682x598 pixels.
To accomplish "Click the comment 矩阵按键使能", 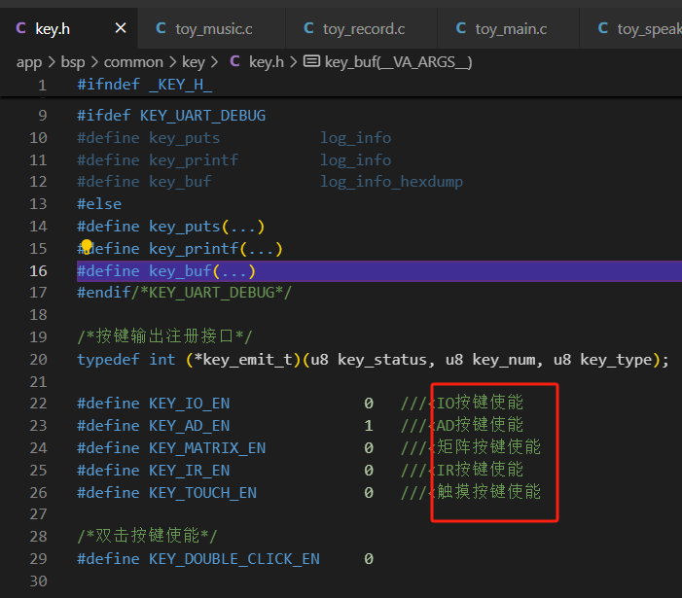I will [x=489, y=447].
